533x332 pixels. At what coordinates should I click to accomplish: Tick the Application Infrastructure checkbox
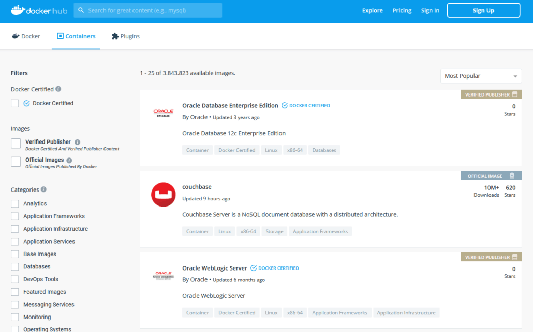point(15,229)
